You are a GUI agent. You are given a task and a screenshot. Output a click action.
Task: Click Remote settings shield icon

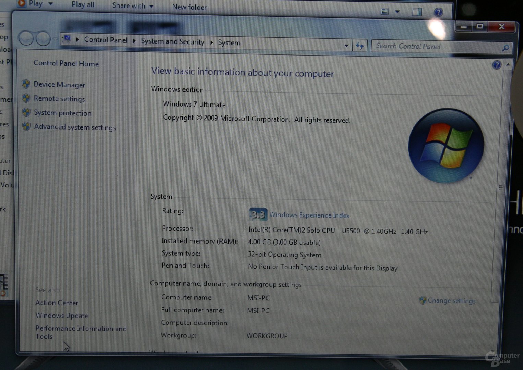[x=26, y=98]
